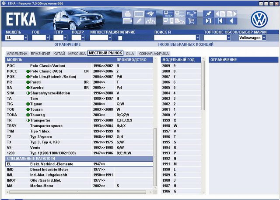
Task: Open the ТОРГОВОЕ ОБОЗН dropdown
Action: (x=228, y=37)
